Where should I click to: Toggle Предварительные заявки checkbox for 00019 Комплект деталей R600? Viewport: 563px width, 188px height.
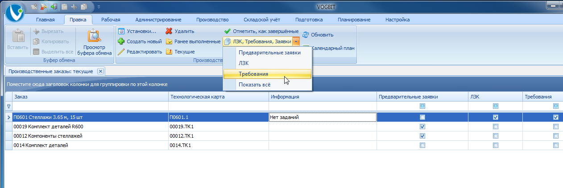coord(422,127)
